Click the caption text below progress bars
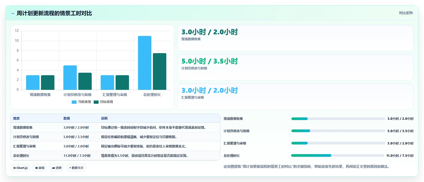The image size is (424, 182). pos(307,167)
